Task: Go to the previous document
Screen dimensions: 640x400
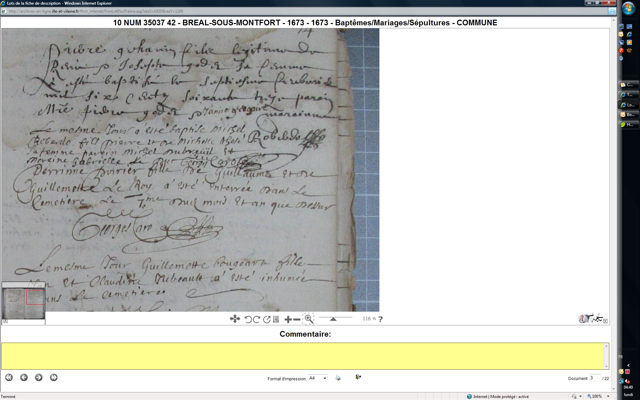Action: pyautogui.click(x=24, y=377)
